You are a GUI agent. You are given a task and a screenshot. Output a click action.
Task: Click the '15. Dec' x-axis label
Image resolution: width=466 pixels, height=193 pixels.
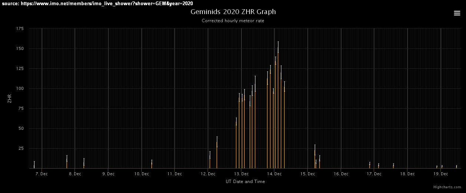(308, 174)
